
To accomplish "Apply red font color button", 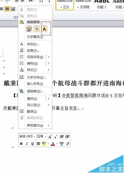I will click(x=53, y=143).
